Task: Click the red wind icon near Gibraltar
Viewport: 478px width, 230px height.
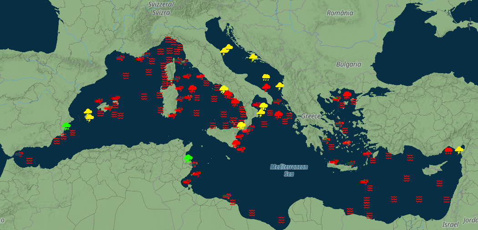Action: tap(19, 154)
